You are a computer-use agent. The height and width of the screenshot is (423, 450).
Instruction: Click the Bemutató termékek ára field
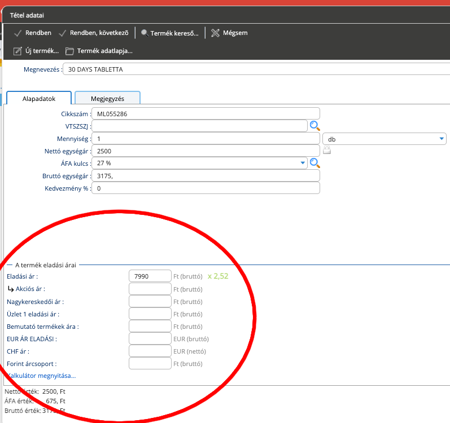(x=150, y=326)
